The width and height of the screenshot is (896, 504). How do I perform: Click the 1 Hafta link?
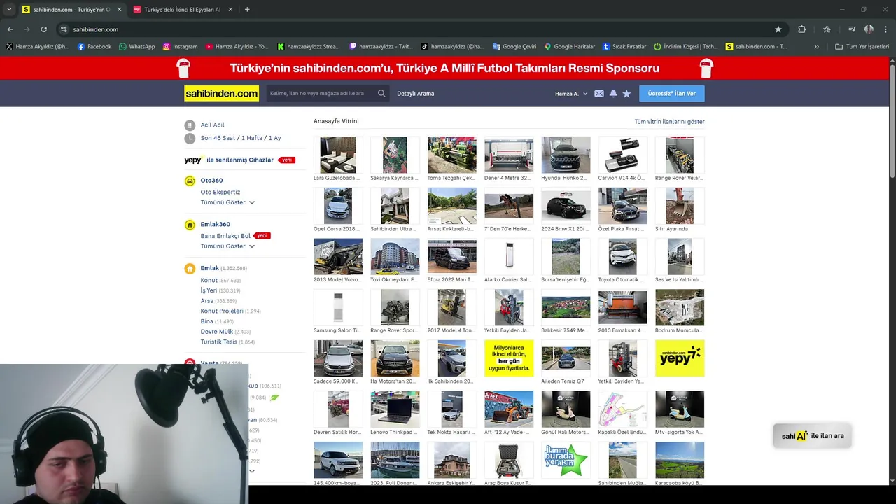252,138
